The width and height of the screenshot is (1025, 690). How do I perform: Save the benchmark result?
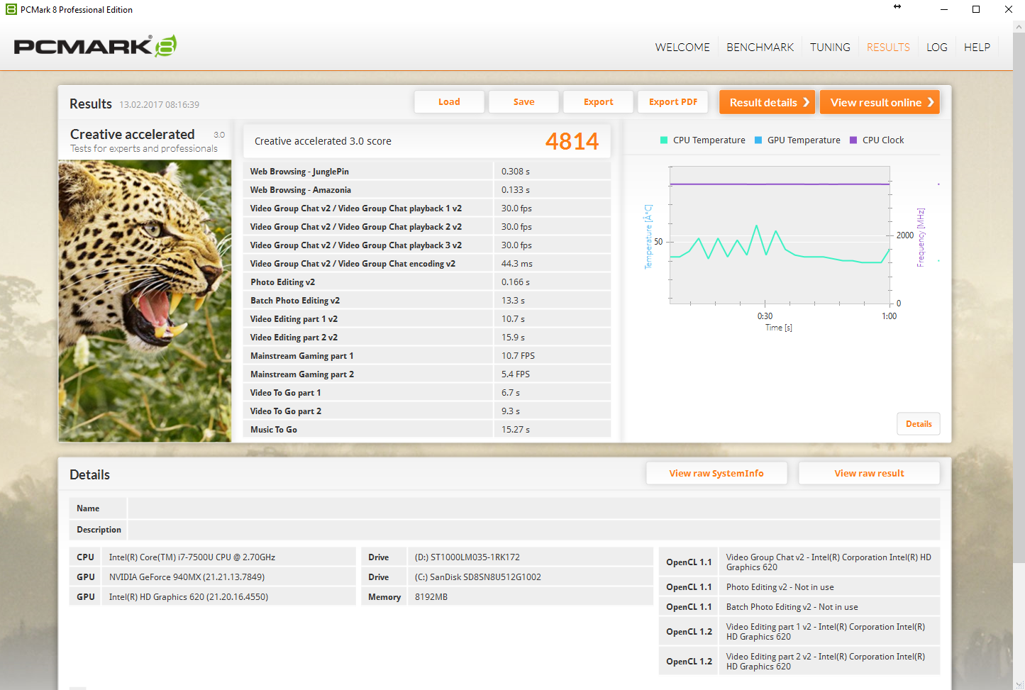point(523,102)
